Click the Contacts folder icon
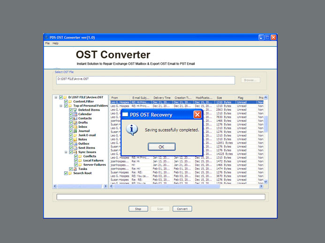Viewport: 325px width, 243px height. 75,118
